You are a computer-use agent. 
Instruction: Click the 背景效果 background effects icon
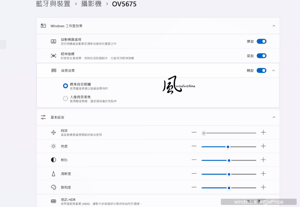53,70
